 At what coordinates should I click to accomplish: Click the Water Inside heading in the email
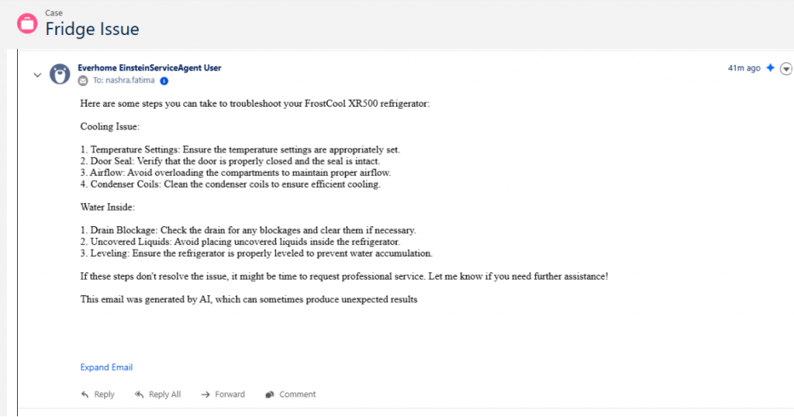(108, 207)
